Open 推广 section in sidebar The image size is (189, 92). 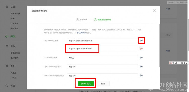13,66
